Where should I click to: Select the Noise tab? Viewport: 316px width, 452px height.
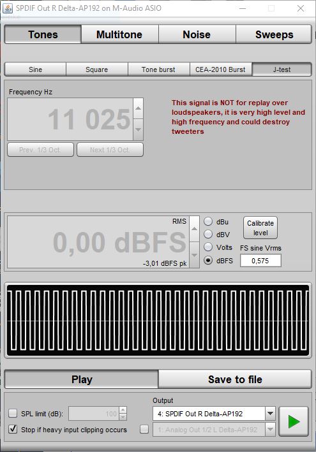pyautogui.click(x=197, y=34)
